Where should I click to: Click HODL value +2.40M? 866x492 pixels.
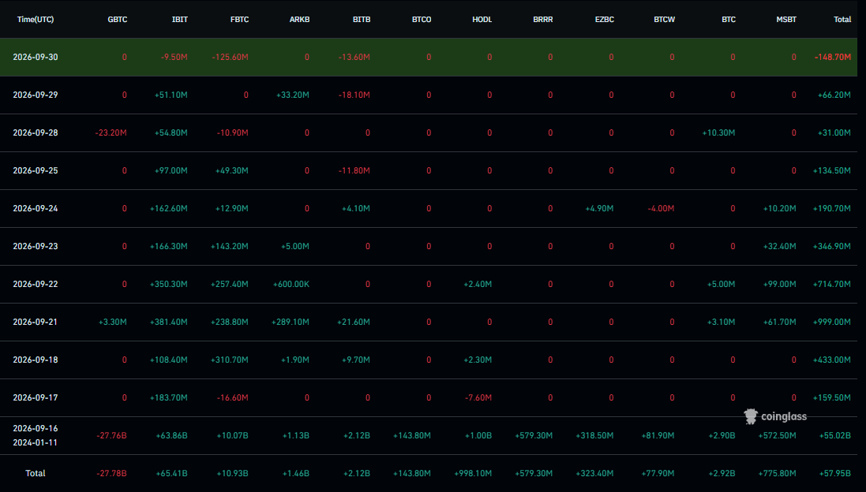pyautogui.click(x=478, y=285)
